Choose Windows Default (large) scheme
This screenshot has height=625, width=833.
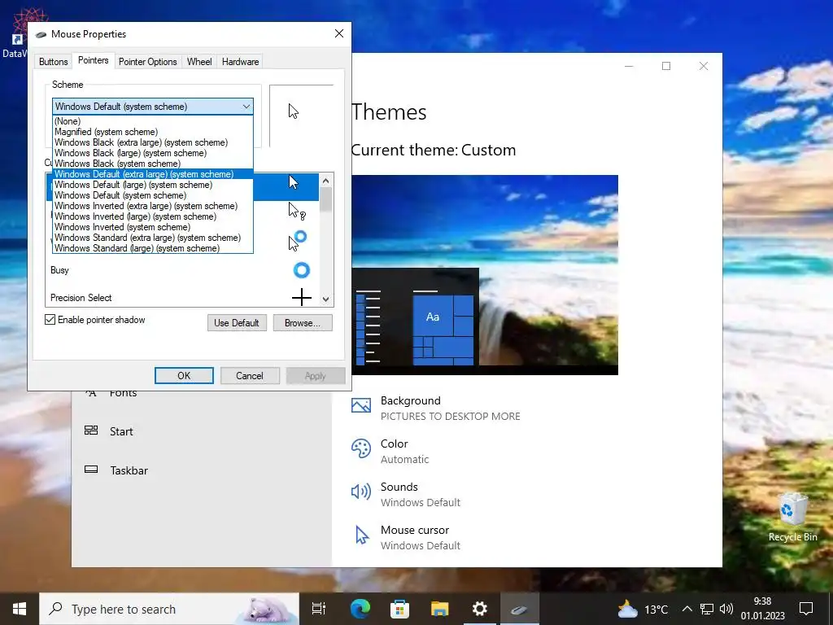pos(153,185)
